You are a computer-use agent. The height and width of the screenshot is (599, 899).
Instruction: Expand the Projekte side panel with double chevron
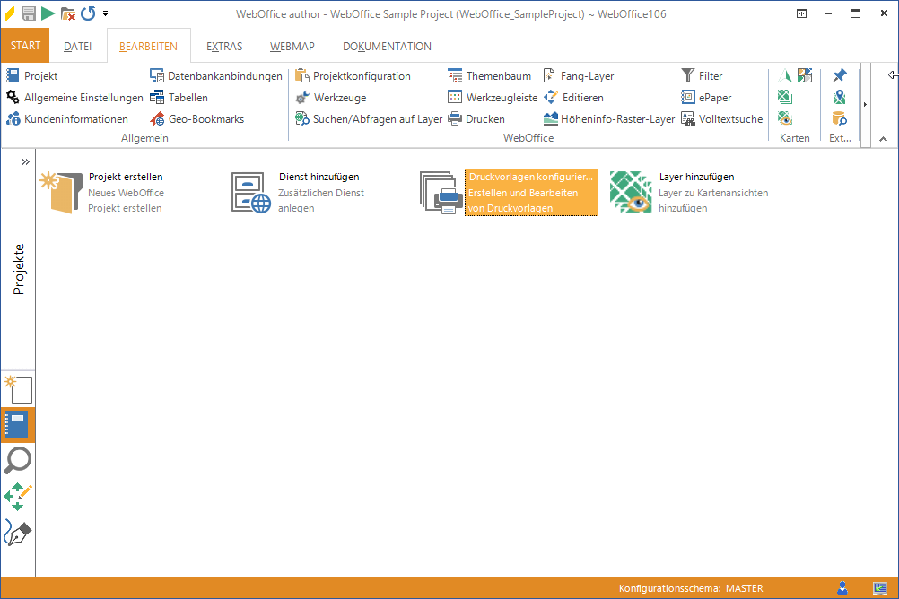25,161
